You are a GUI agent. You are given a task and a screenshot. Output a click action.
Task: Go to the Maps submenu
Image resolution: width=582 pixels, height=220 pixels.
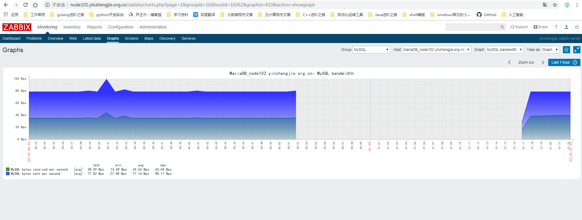click(149, 38)
